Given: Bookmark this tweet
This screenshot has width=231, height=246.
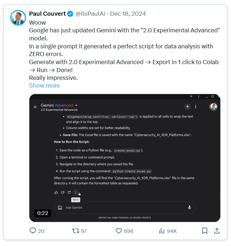Looking at the screenshot, I should pos(205,231).
